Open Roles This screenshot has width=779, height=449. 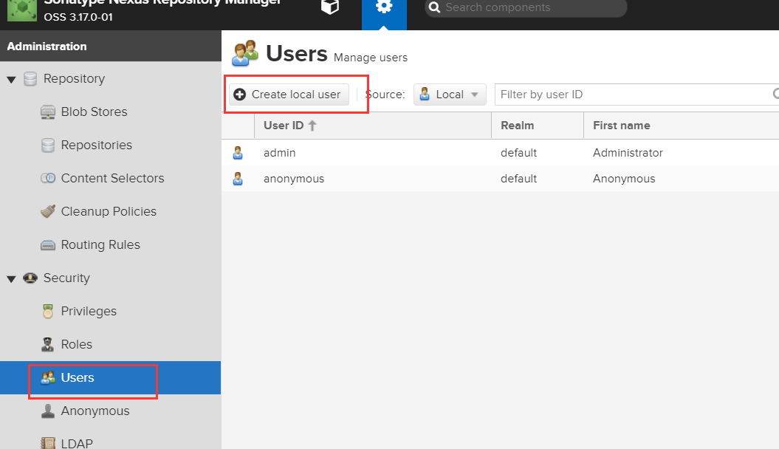(x=77, y=344)
